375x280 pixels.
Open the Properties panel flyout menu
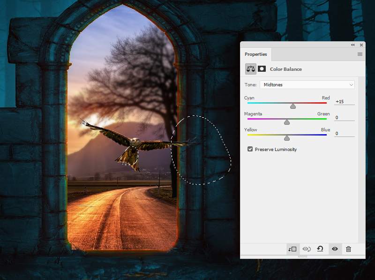pos(360,54)
